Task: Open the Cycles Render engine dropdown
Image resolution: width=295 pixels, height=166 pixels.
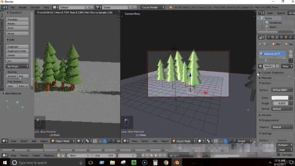Action: (153, 7)
